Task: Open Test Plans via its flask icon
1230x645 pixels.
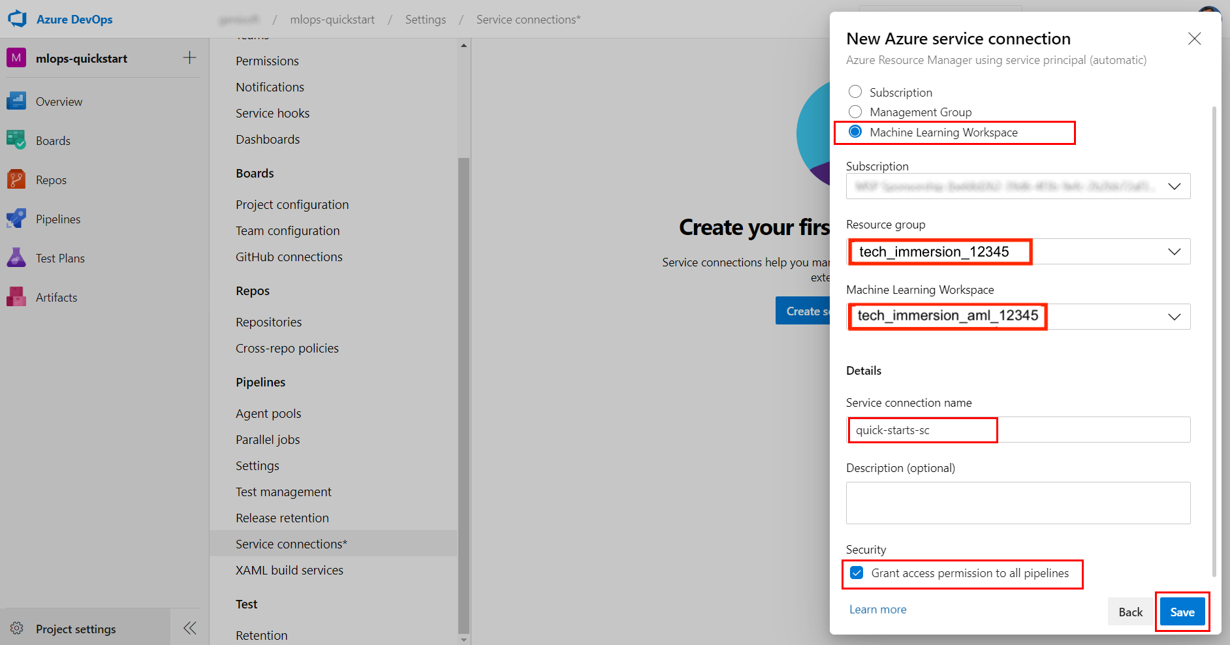Action: pyautogui.click(x=16, y=258)
